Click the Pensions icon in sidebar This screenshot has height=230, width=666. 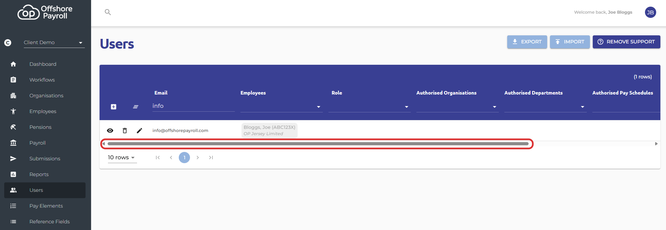13,127
